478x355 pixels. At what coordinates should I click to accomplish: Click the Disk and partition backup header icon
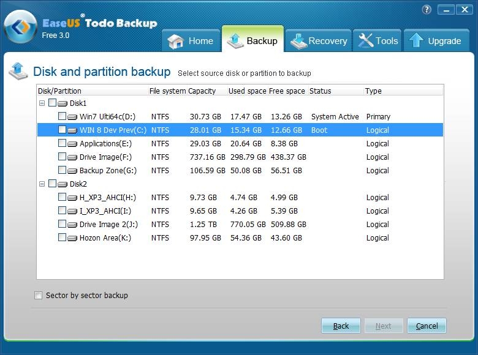click(18, 71)
